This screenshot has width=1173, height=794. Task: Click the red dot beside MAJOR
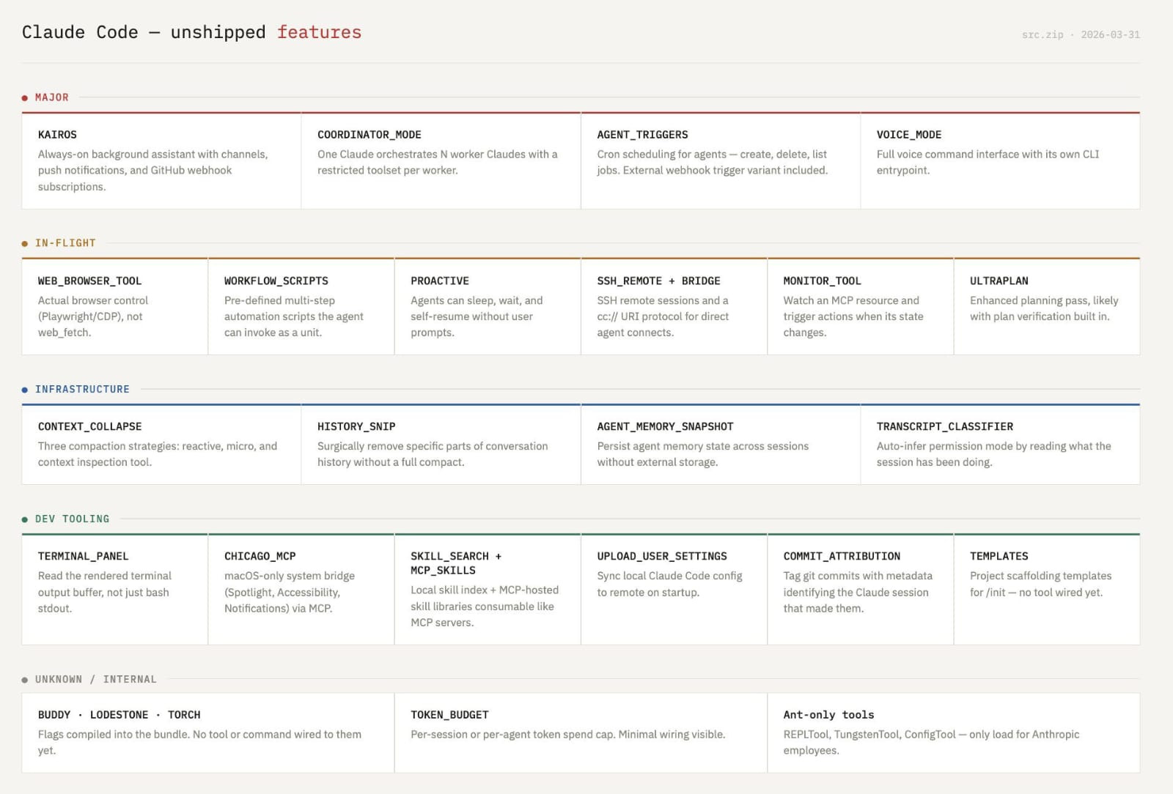tap(25, 97)
